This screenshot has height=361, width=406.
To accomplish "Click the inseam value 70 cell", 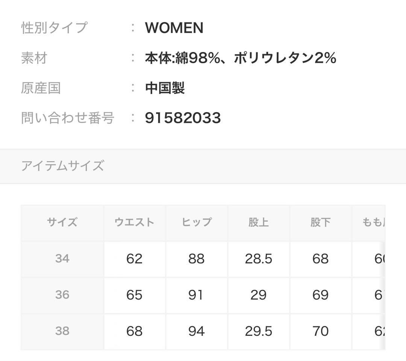I will (320, 331).
